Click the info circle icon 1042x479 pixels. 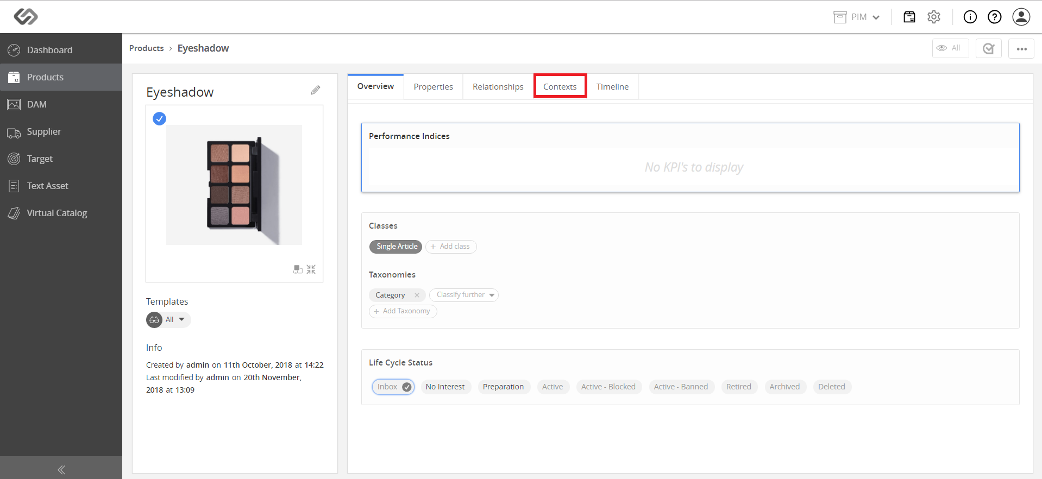point(970,17)
